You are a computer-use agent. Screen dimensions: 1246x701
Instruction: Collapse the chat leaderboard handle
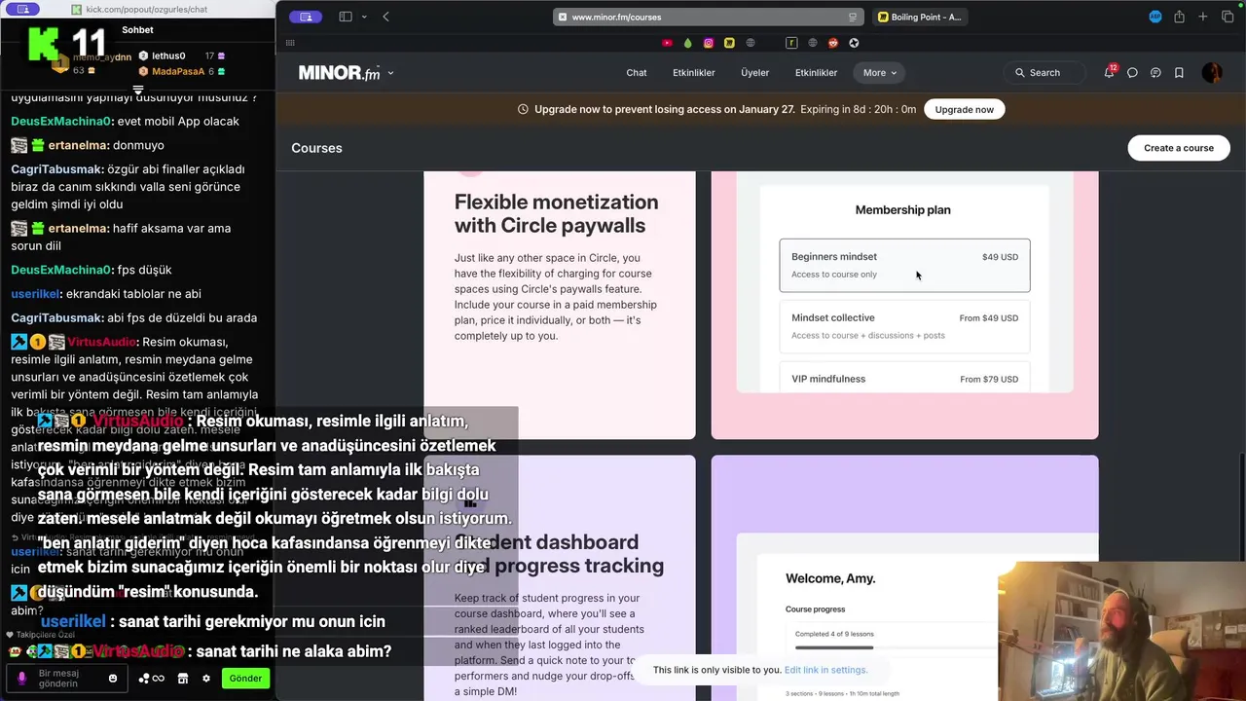137,91
